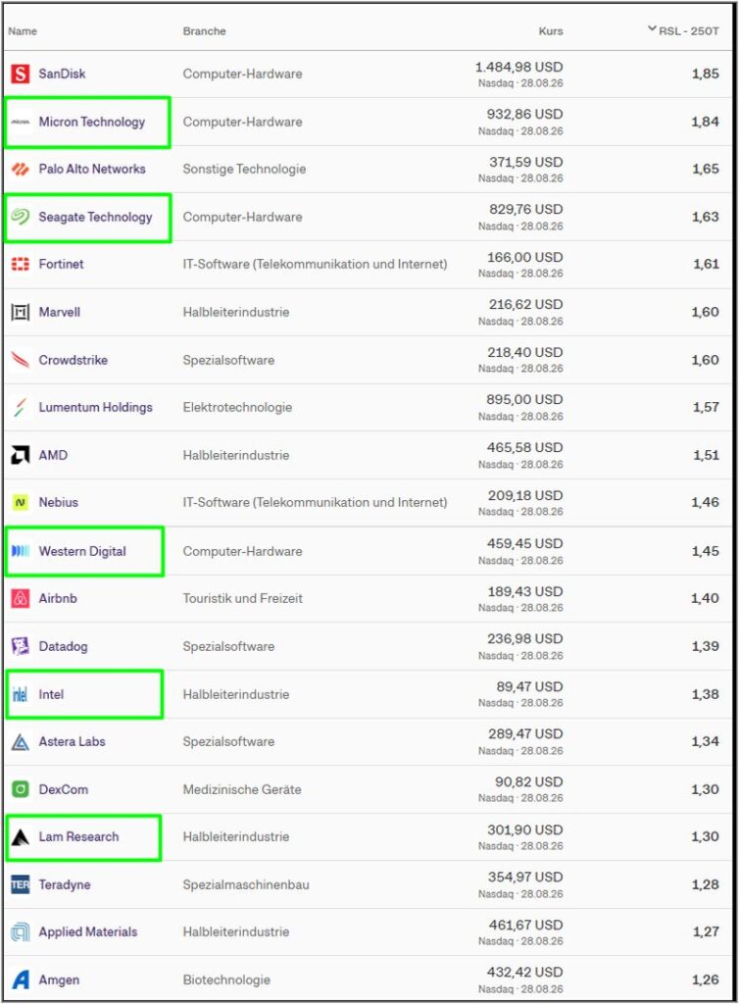Image resolution: width=739 pixels, height=1004 pixels.
Task: Click the SanDisk logo icon
Action: tap(21, 74)
